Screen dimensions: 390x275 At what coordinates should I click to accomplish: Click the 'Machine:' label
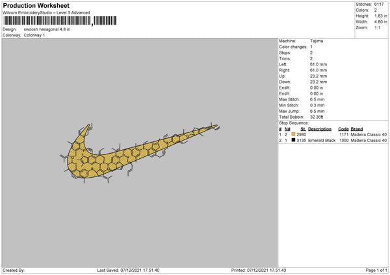pos(287,41)
